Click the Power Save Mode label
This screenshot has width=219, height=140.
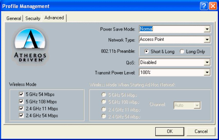118,29
